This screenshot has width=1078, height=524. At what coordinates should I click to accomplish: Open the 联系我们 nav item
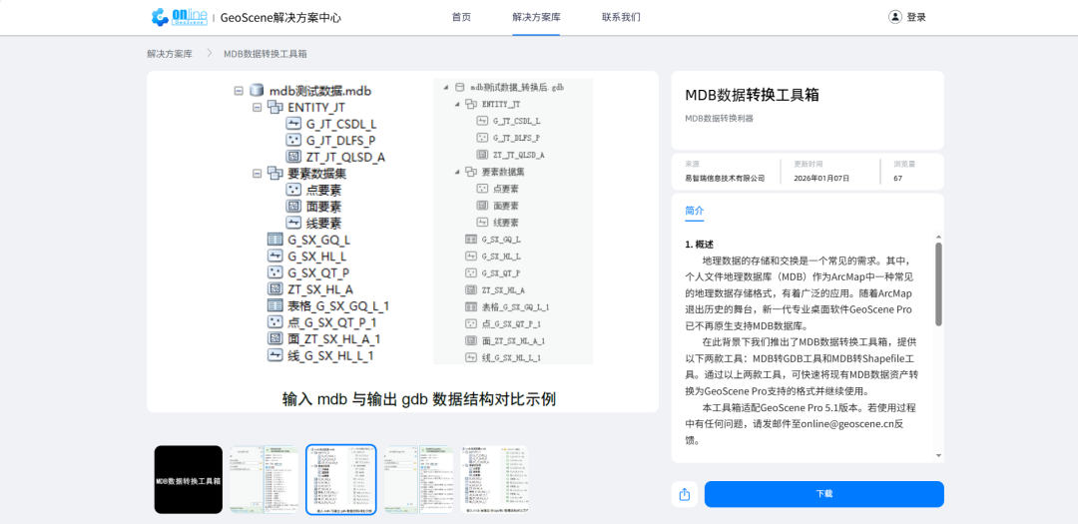point(621,17)
